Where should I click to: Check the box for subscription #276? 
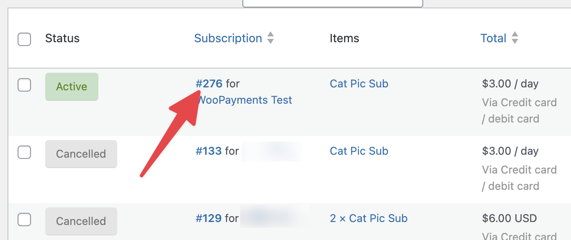click(24, 85)
